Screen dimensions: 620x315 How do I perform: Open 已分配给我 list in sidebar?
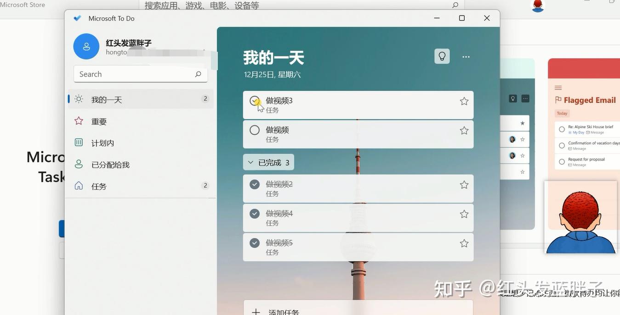tap(141, 164)
